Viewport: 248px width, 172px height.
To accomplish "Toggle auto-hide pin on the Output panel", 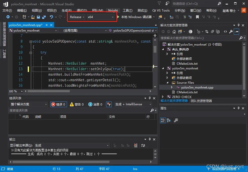I will coord(150,139).
